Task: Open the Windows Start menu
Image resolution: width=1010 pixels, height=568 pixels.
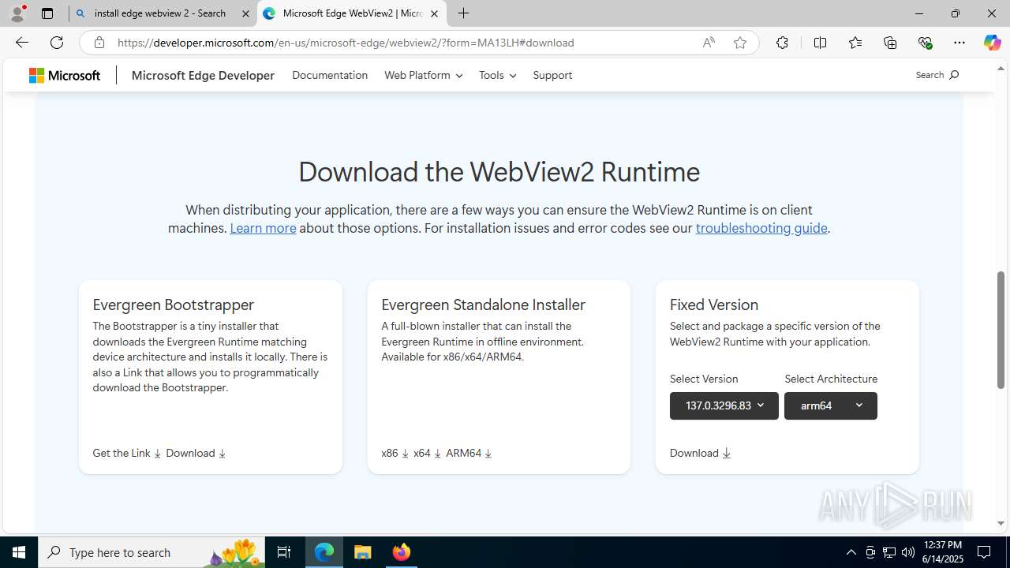Action: (19, 552)
